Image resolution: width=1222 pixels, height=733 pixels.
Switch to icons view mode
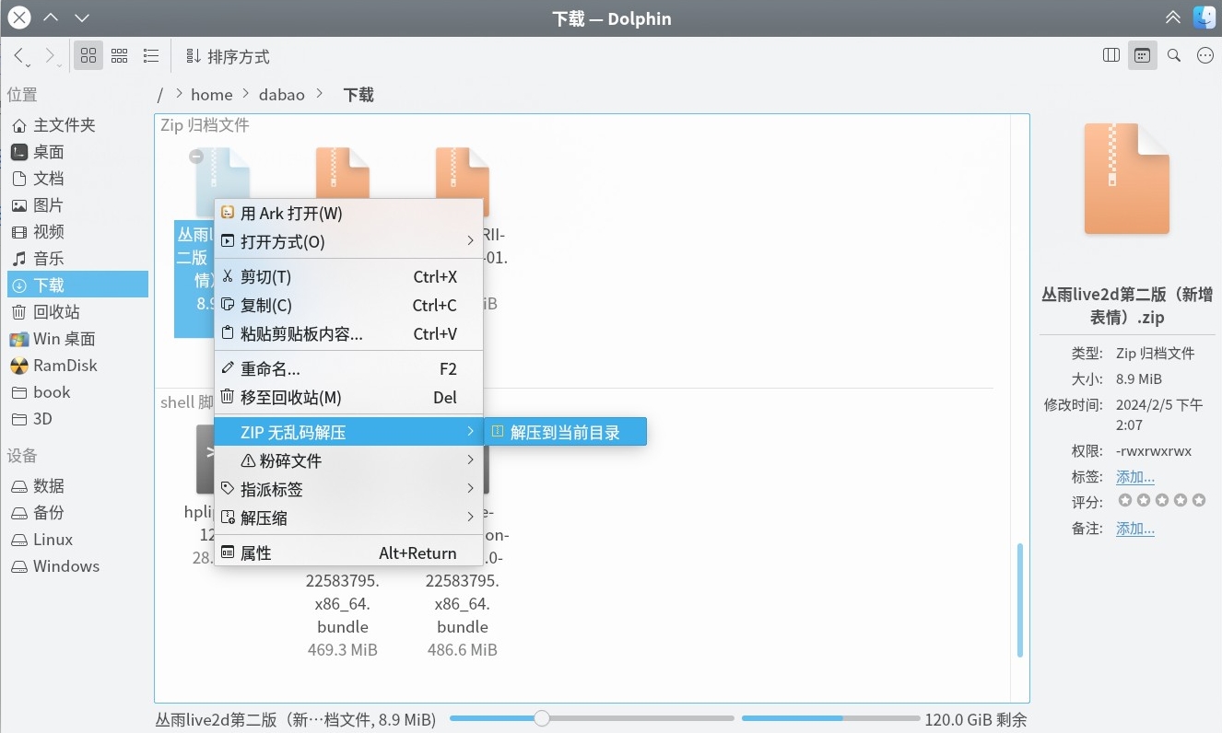(x=88, y=56)
